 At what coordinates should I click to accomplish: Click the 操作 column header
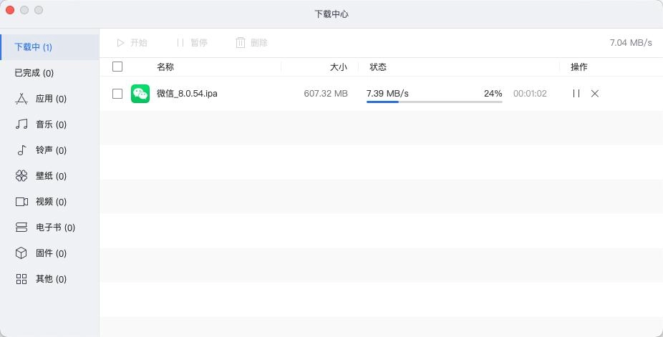click(579, 67)
